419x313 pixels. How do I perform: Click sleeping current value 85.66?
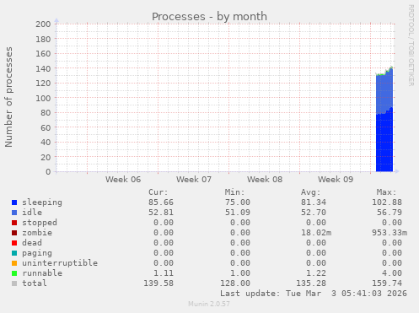pyautogui.click(x=161, y=202)
